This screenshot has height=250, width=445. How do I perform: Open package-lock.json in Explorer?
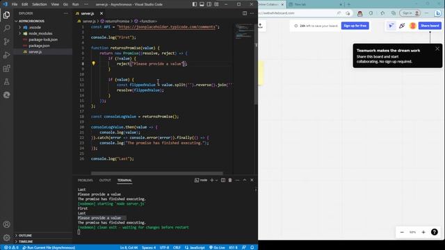click(43, 40)
